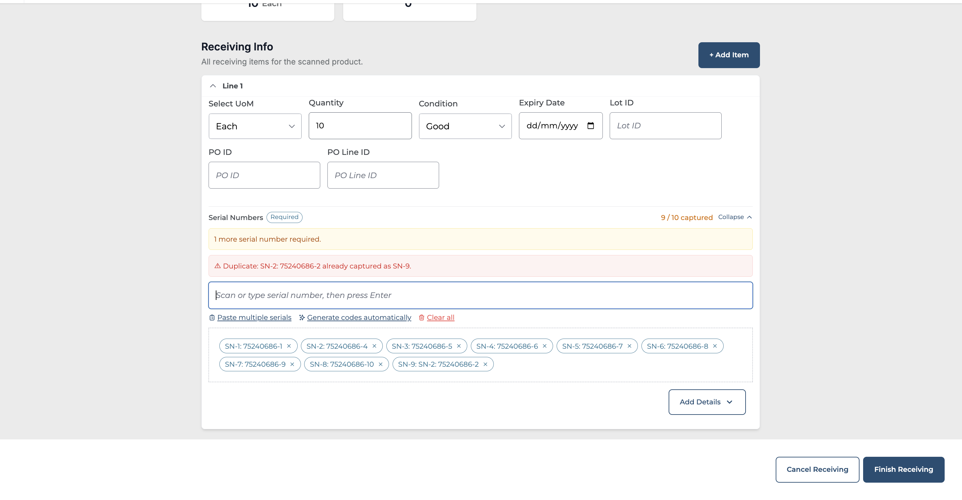Remove serial chip SN-8: 75240686-10
This screenshot has width=962, height=500.
[380, 364]
